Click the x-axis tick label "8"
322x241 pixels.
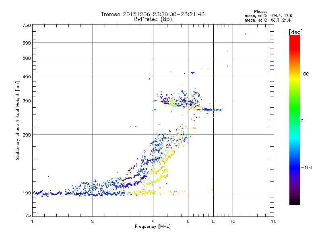coord(213,221)
